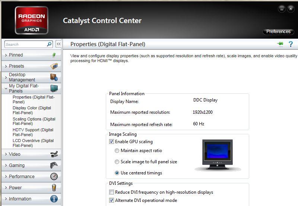Click the Search input field
This screenshot has height=206, width=298.
pos(25,44)
